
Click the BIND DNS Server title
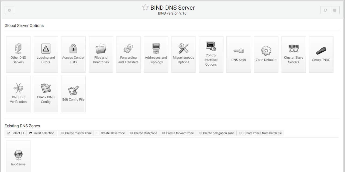172,8
